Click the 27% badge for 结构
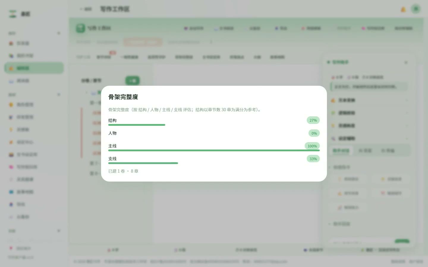The width and height of the screenshot is (428, 267). tap(313, 120)
